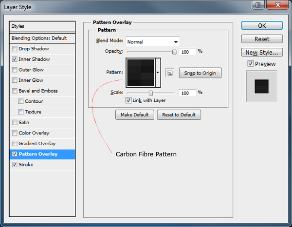Click the Opacity percentage input field
This screenshot has height=227, width=292.
tap(187, 52)
